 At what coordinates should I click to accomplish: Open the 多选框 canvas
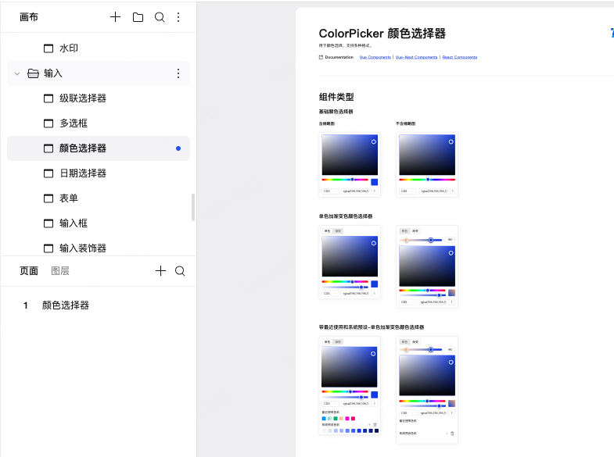(74, 123)
